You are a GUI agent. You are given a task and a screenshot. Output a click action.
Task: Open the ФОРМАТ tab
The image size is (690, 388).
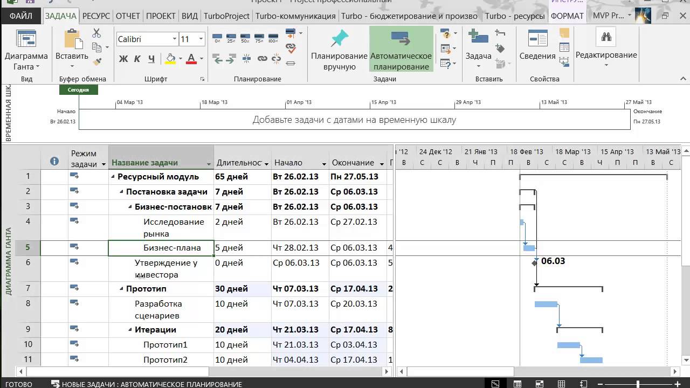click(x=567, y=16)
